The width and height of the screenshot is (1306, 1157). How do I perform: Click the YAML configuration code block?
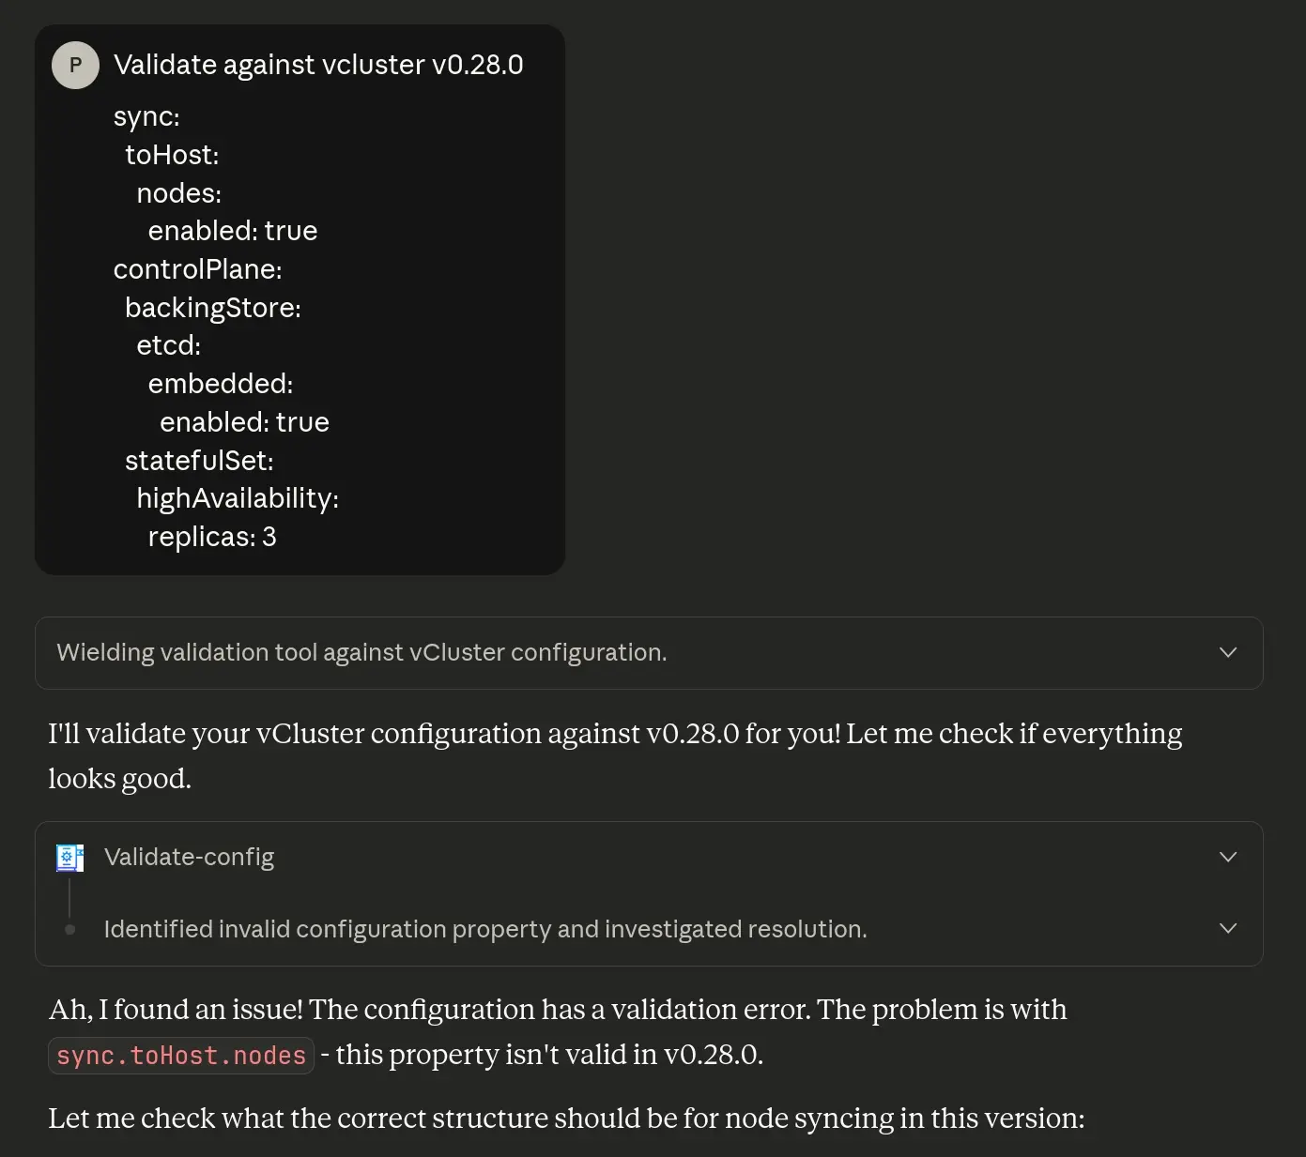[300, 327]
